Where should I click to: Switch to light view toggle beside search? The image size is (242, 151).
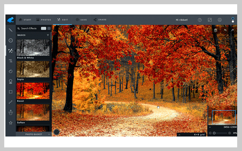point(44,28)
